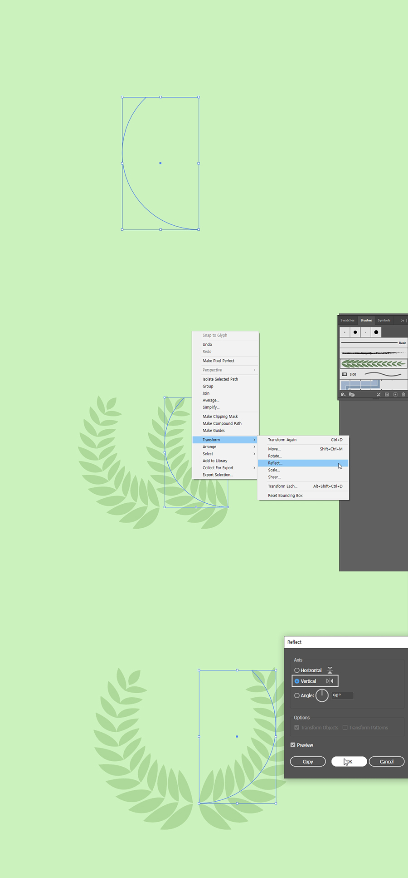Screen dimensions: 408x878
Task: Collapse the panel group with double-arrow icon
Action: click(x=402, y=320)
